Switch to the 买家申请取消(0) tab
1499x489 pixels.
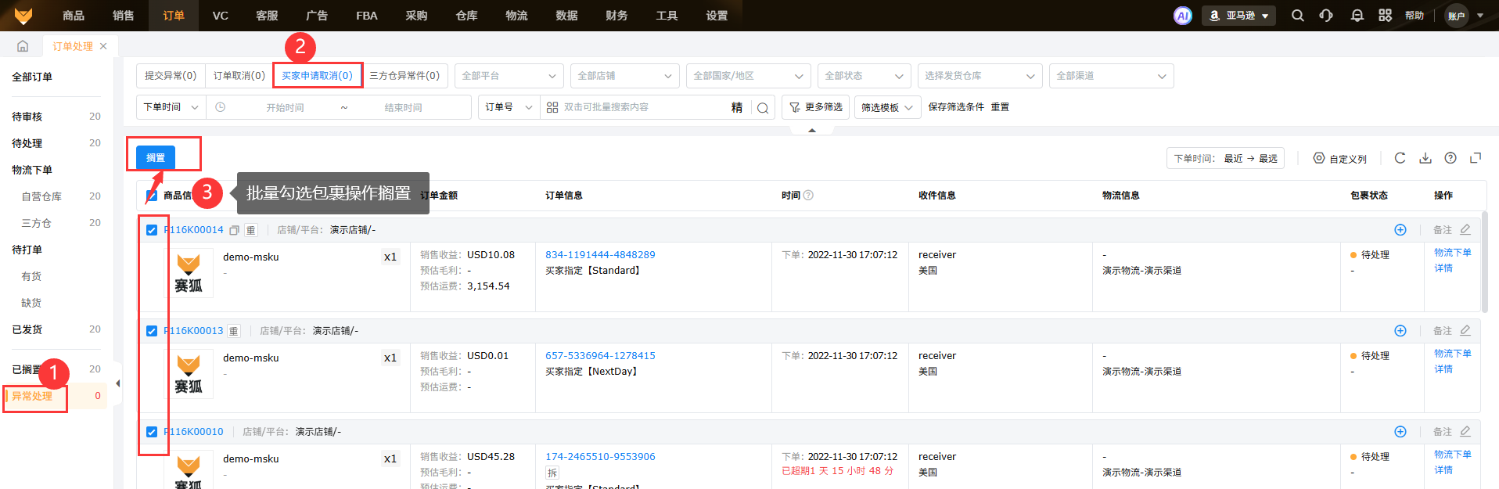coord(317,76)
